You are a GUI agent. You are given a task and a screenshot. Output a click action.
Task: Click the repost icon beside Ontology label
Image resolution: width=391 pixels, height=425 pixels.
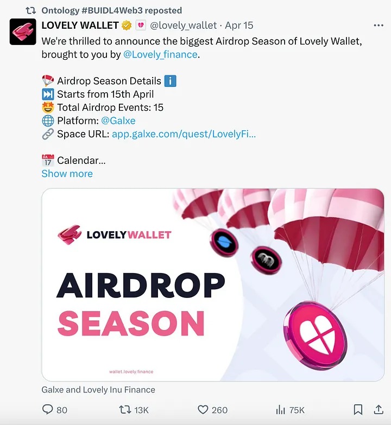coord(30,10)
